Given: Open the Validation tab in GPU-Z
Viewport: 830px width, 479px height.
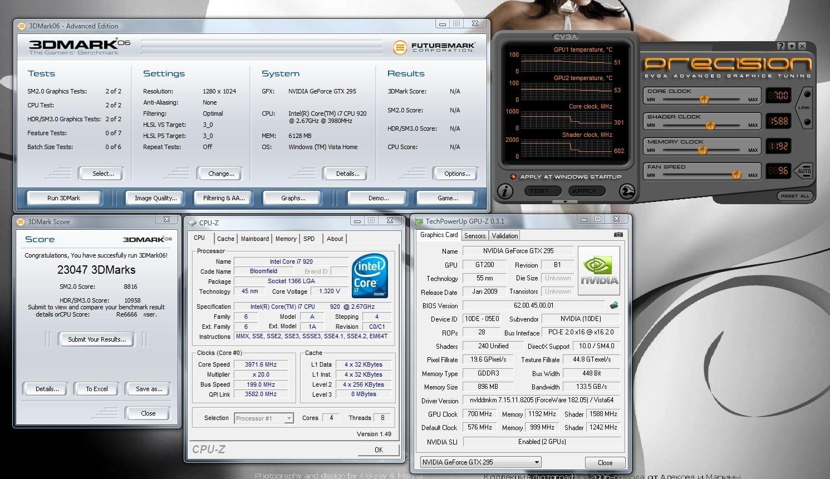Looking at the screenshot, I should coord(505,236).
